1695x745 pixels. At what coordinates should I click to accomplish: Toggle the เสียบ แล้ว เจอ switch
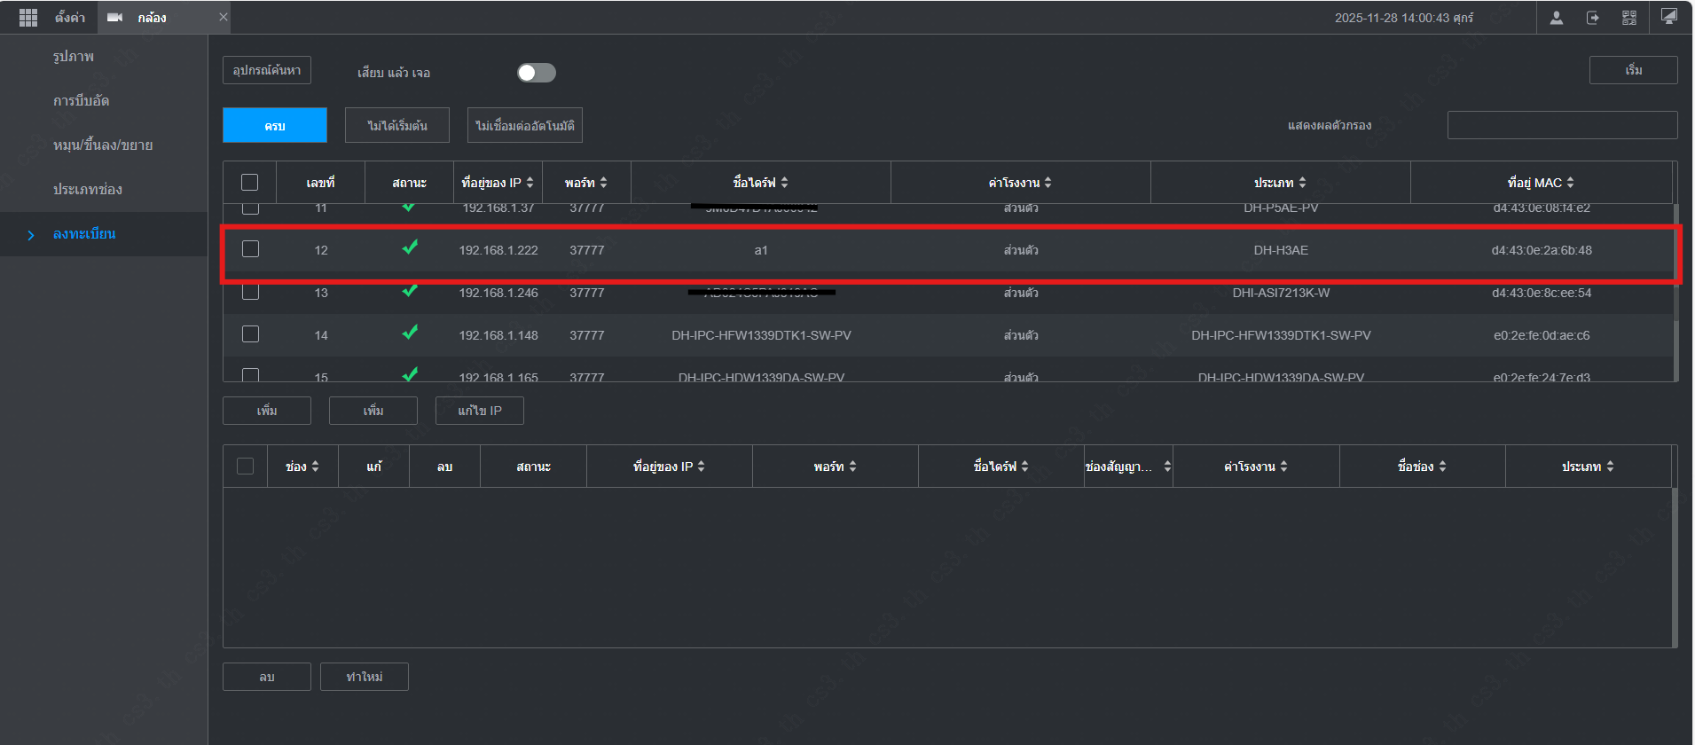coord(537,73)
